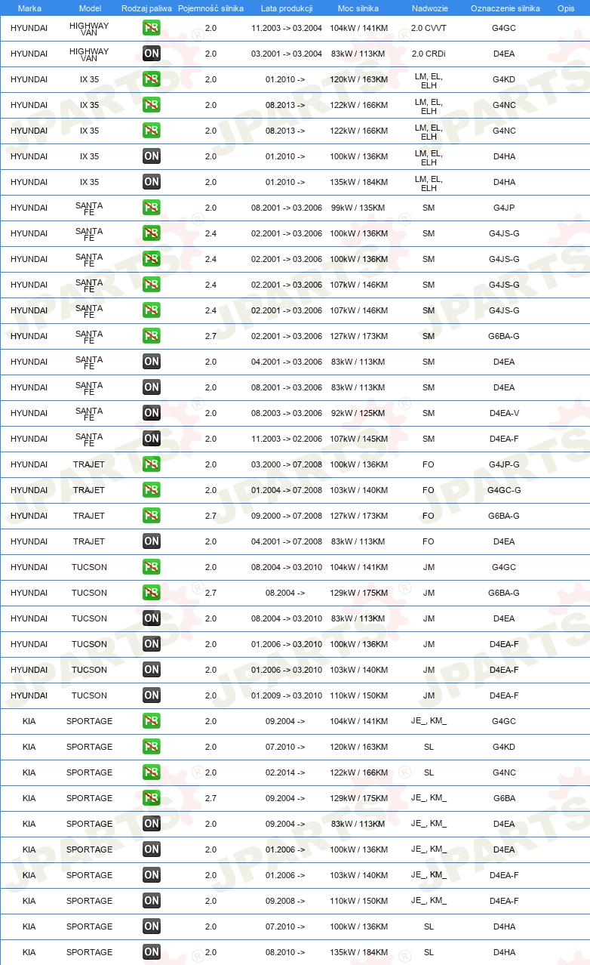The height and width of the screenshot is (965, 590).
Task: Click the PB icon in the Kia Sportage G6BA row
Action: coord(152,798)
